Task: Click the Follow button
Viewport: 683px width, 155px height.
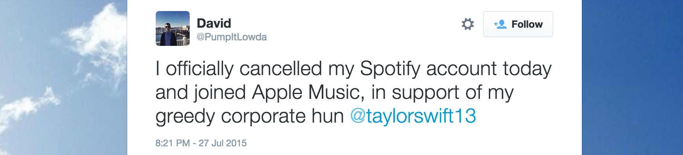Action: [x=518, y=24]
